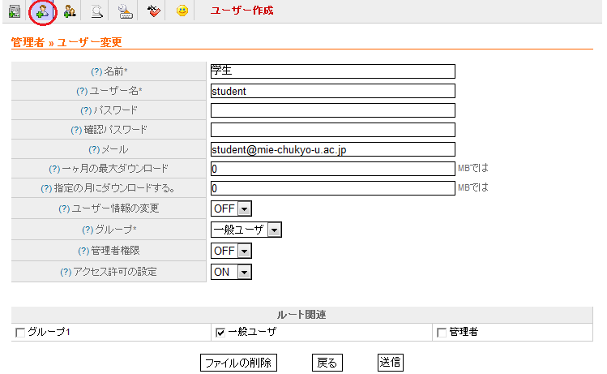The width and height of the screenshot is (607, 374).
Task: Click the keyboard settings toolbar icon
Action: point(125,11)
